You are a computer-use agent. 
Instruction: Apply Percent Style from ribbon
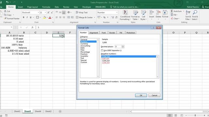point(104,17)
